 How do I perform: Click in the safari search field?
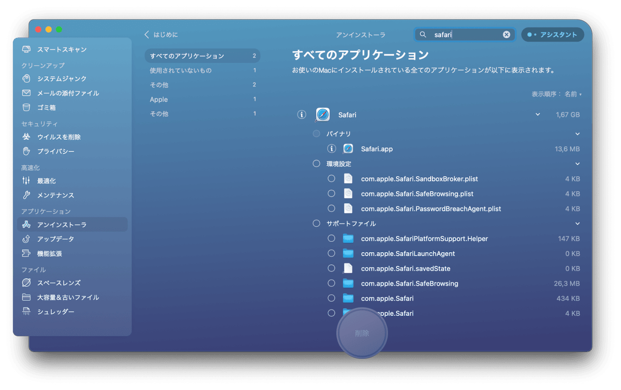(464, 35)
